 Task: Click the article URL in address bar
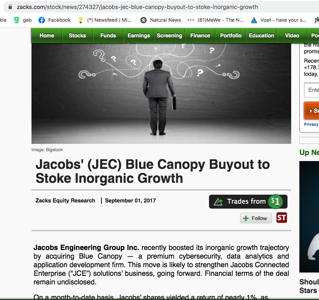tap(137, 7)
